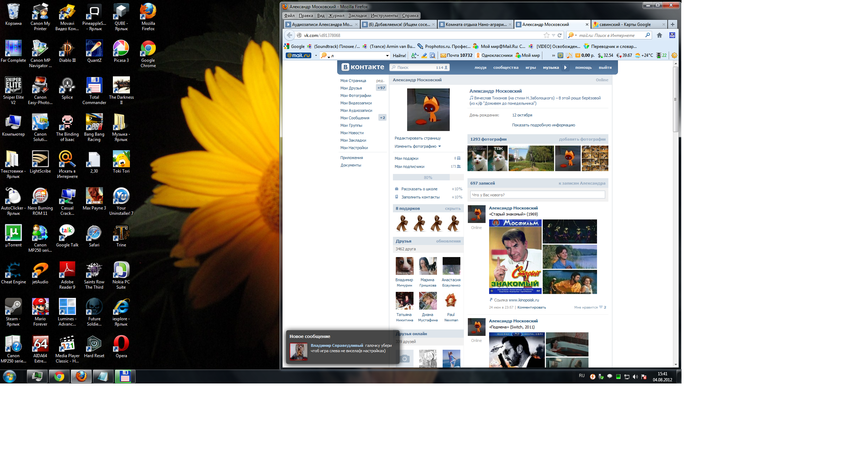Click the Найти! button in the Mail.ru toolbar
The image size is (843, 474).
coord(399,55)
